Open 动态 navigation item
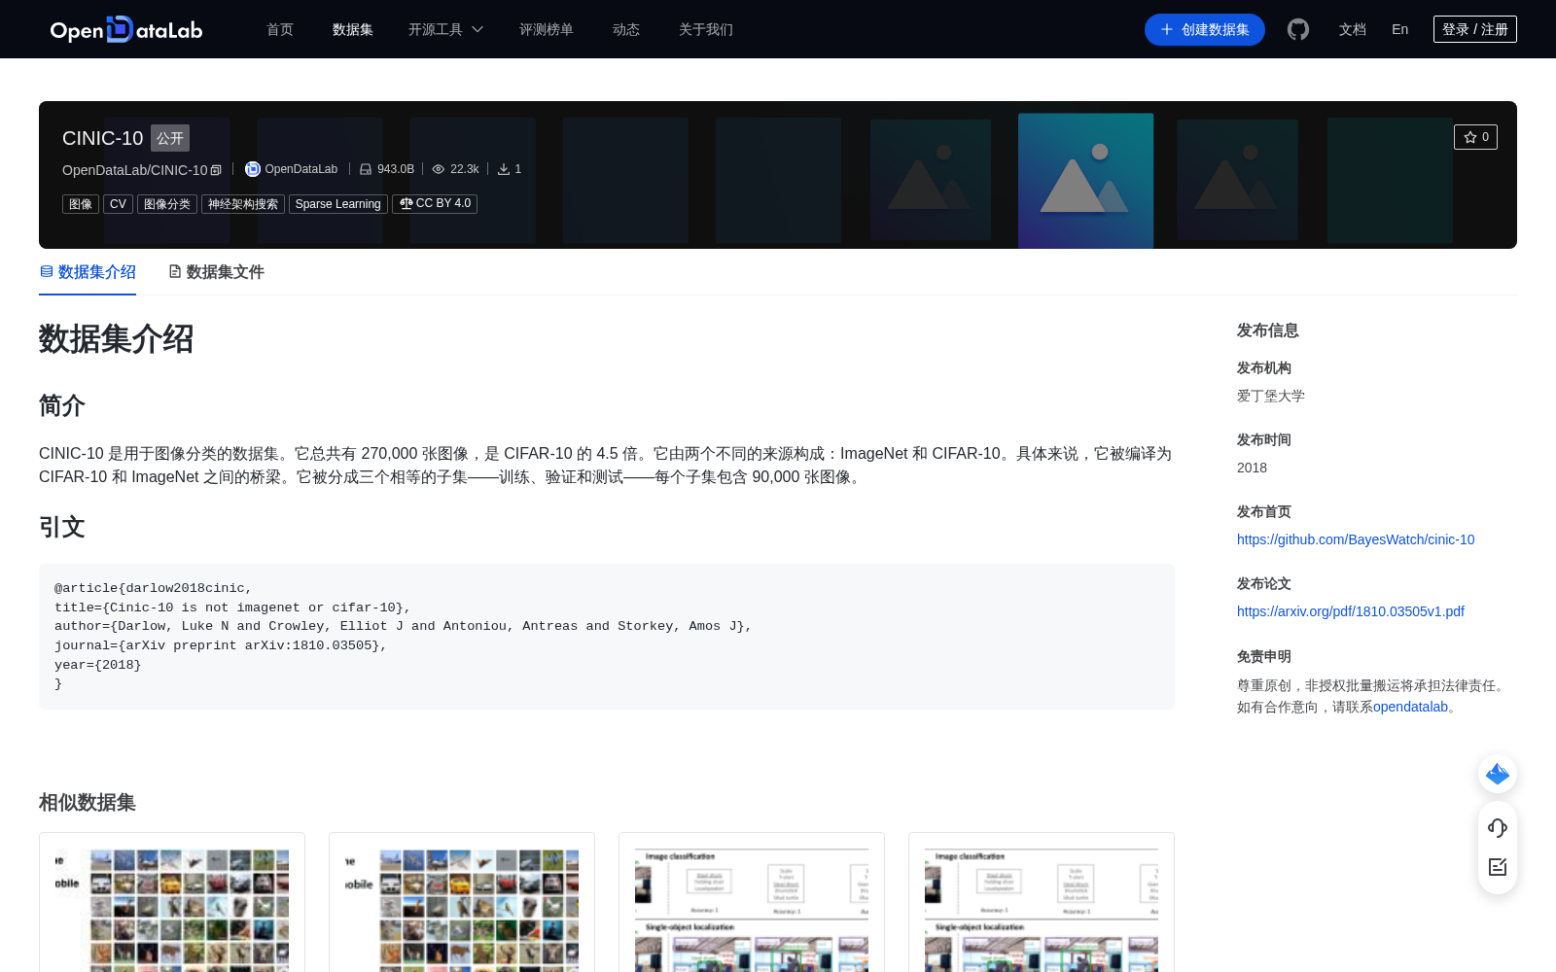Image resolution: width=1556 pixels, height=972 pixels. [x=626, y=29]
